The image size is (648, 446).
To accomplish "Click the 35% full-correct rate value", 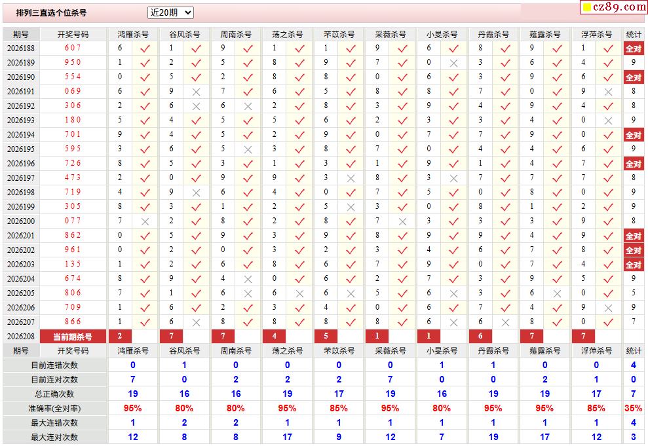I will point(634,409).
